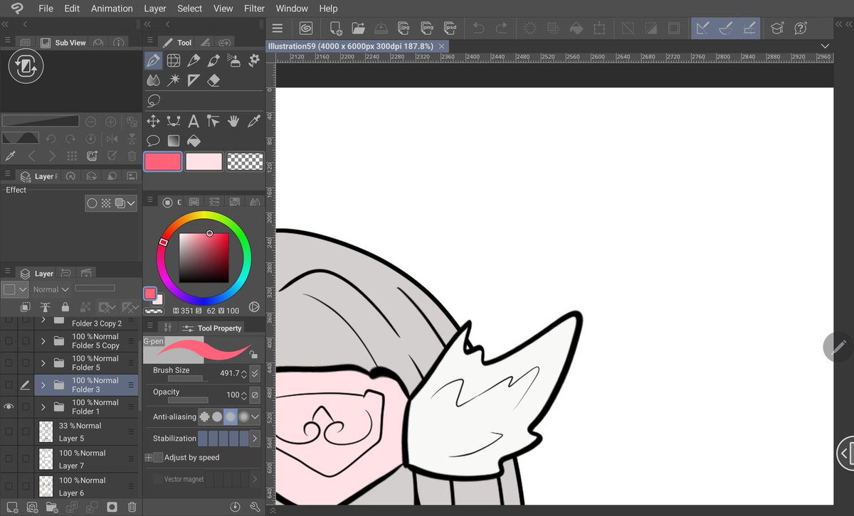This screenshot has height=516, width=854.
Task: Select the Lasso selection tool
Action: pos(153,101)
